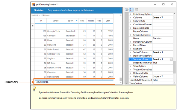
Task: Click the grid vertical scrollbar up arrow
Action: pos(121,15)
